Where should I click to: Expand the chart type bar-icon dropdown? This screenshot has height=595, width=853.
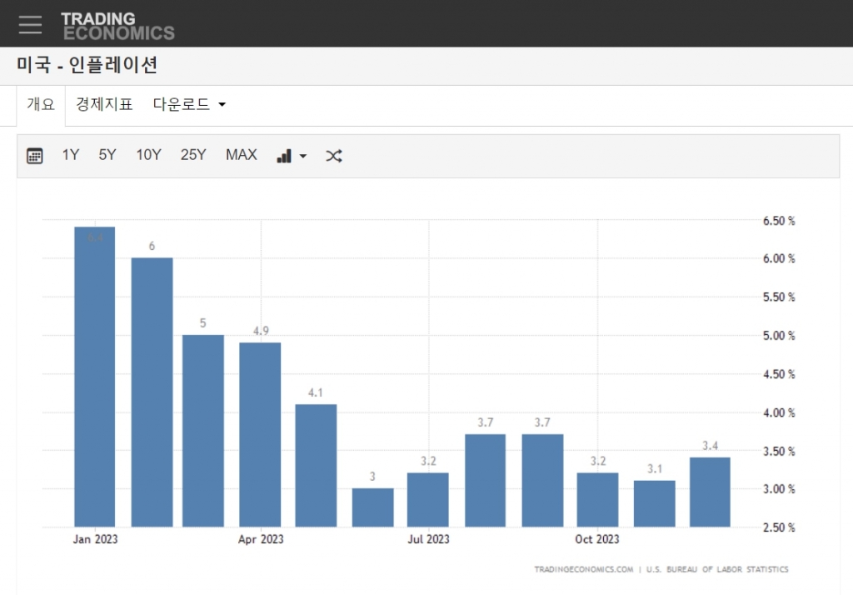tap(292, 156)
